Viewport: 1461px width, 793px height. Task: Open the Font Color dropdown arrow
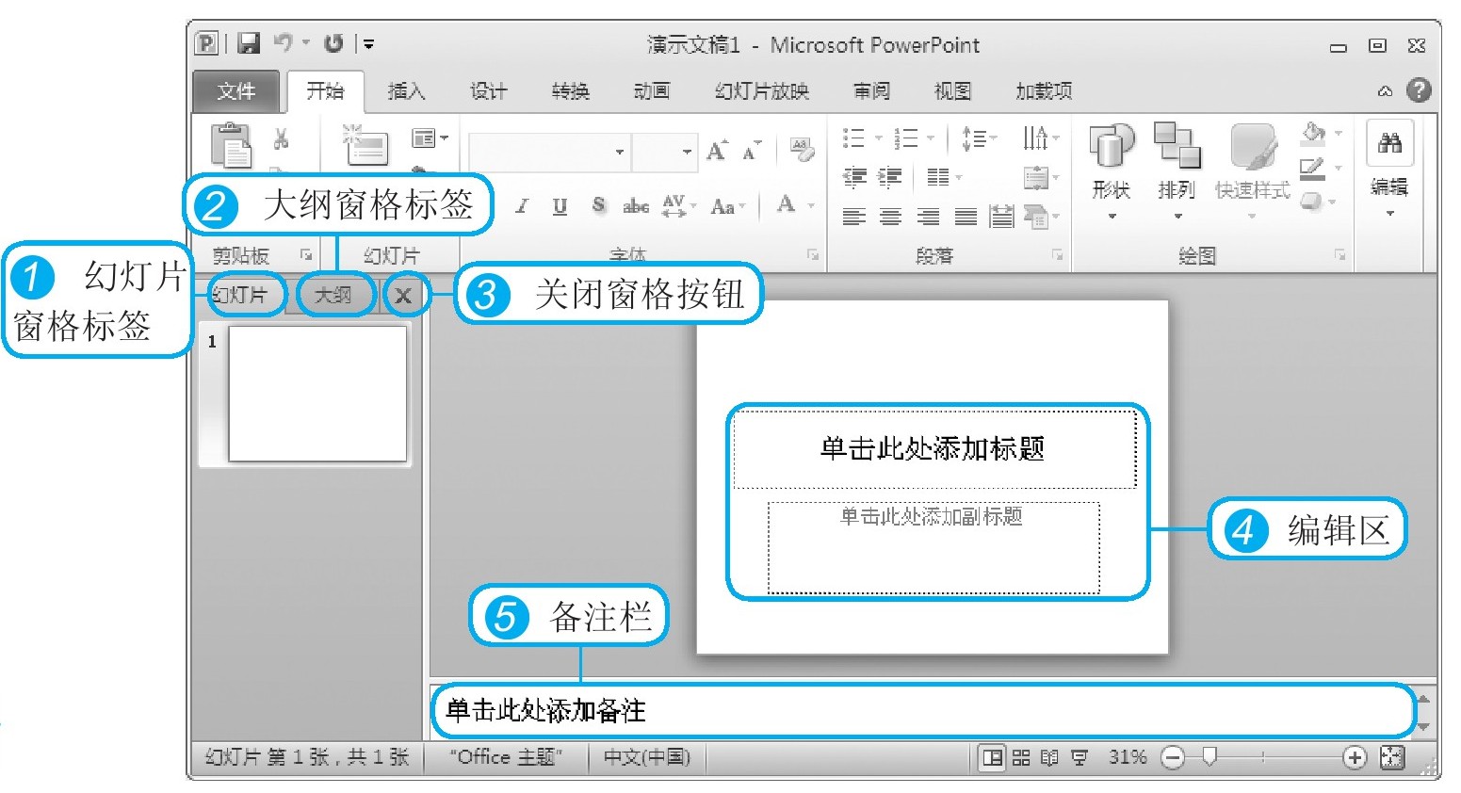[811, 205]
